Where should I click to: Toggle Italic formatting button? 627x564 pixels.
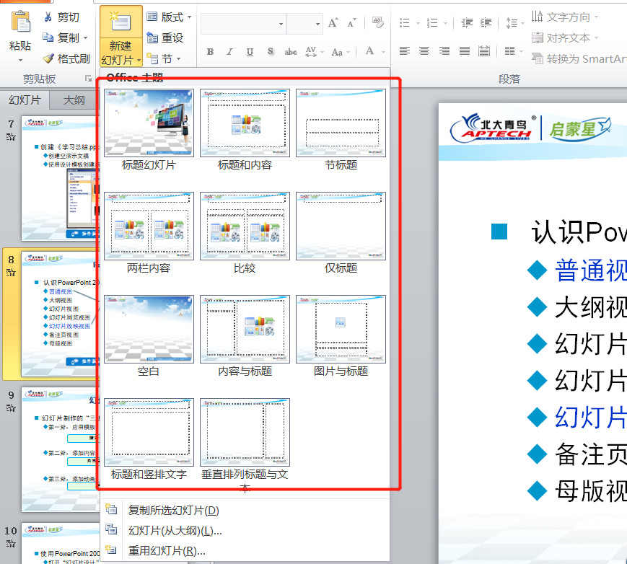(229, 52)
